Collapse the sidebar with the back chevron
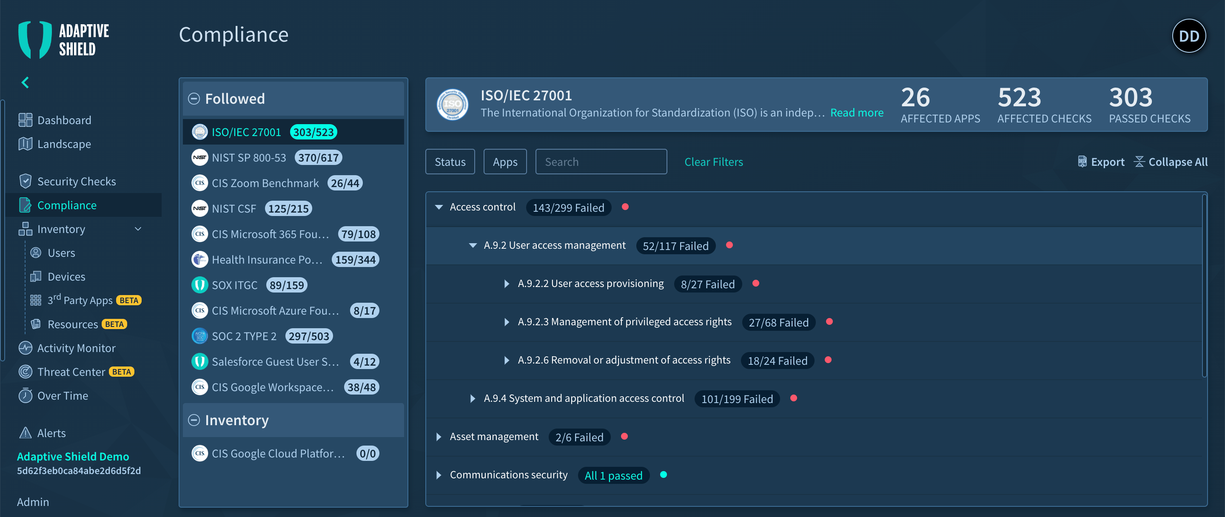 coord(25,82)
